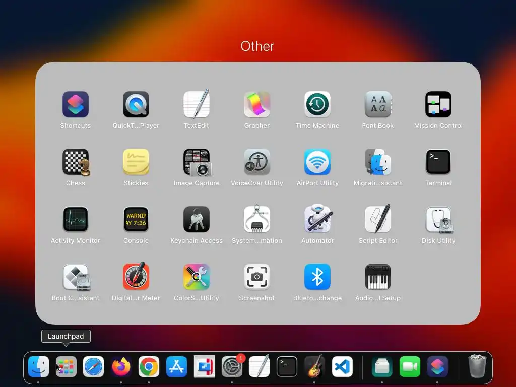Open Audio MIDI Setup
Screen dimensions: 516x387
click(378, 277)
